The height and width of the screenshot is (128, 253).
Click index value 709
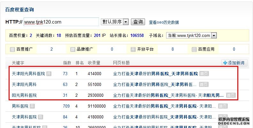click(66, 106)
